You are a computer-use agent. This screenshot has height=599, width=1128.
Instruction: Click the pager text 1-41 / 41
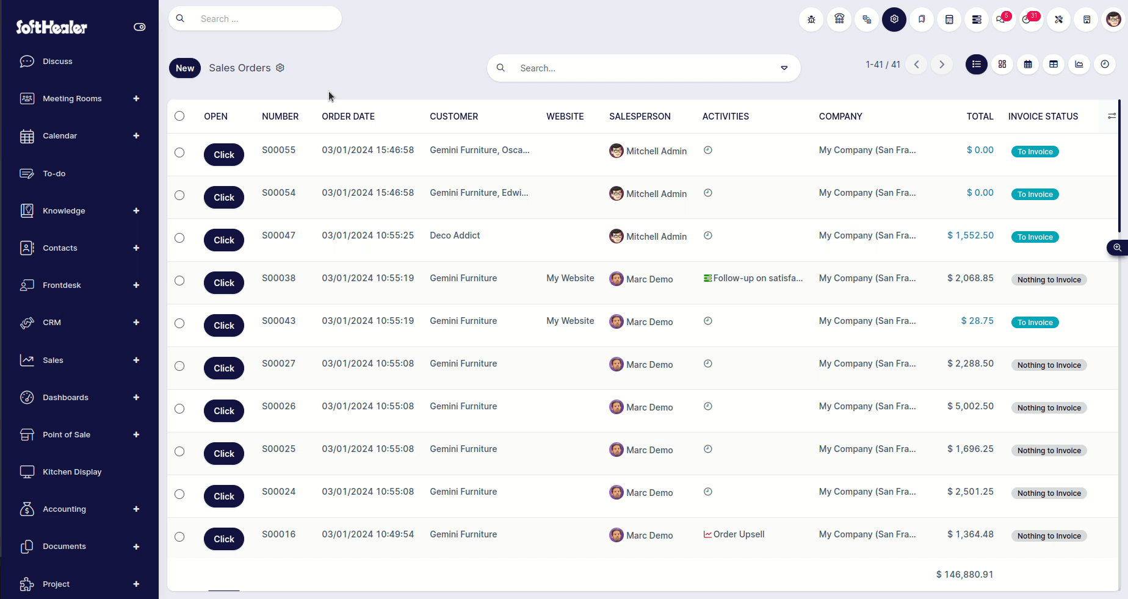click(x=883, y=64)
